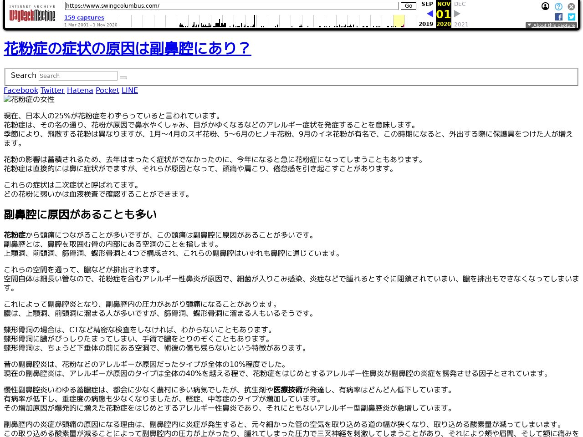Go to previous capture arrow
Viewport: 583px width, 437px height.
click(x=430, y=14)
